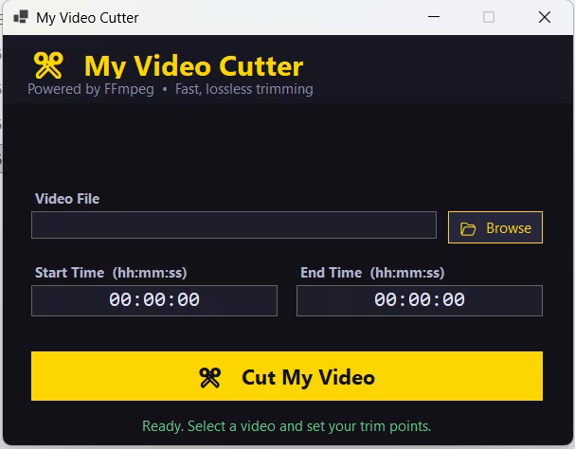575x449 pixels.
Task: Minimize the My Video Cutter window
Action: 434,17
